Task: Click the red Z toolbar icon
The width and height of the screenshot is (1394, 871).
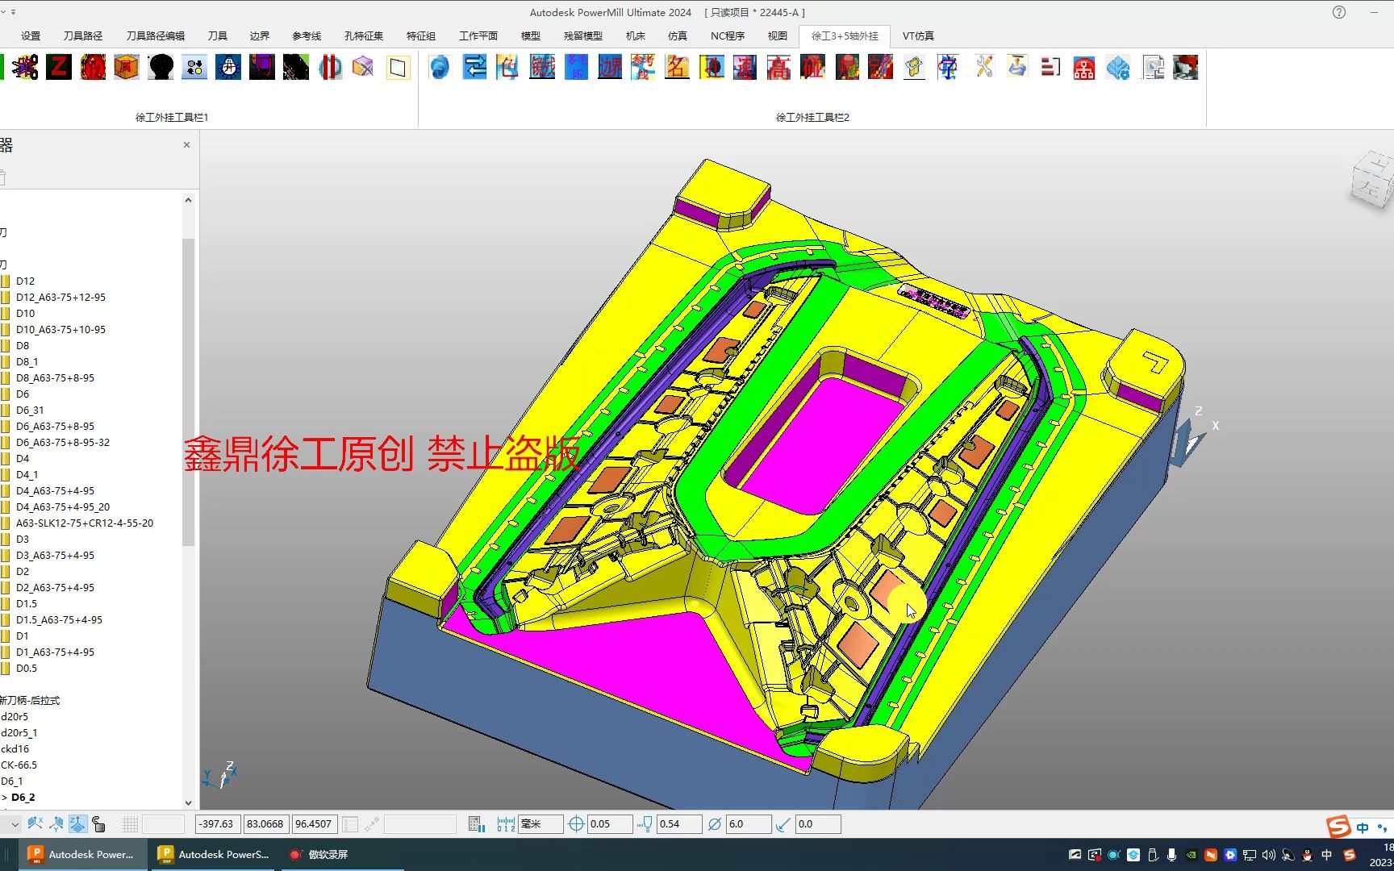Action: (59, 67)
